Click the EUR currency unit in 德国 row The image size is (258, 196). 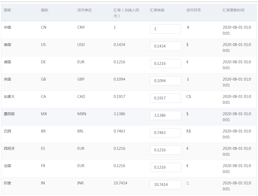(x=81, y=62)
